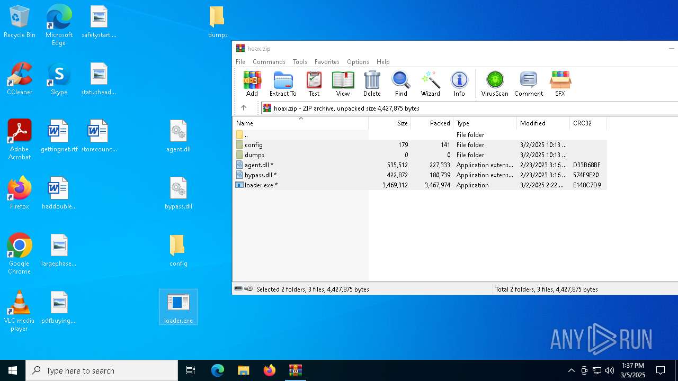
Task: Select the Recycle Bin desktop icon
Action: pyautogui.click(x=20, y=22)
